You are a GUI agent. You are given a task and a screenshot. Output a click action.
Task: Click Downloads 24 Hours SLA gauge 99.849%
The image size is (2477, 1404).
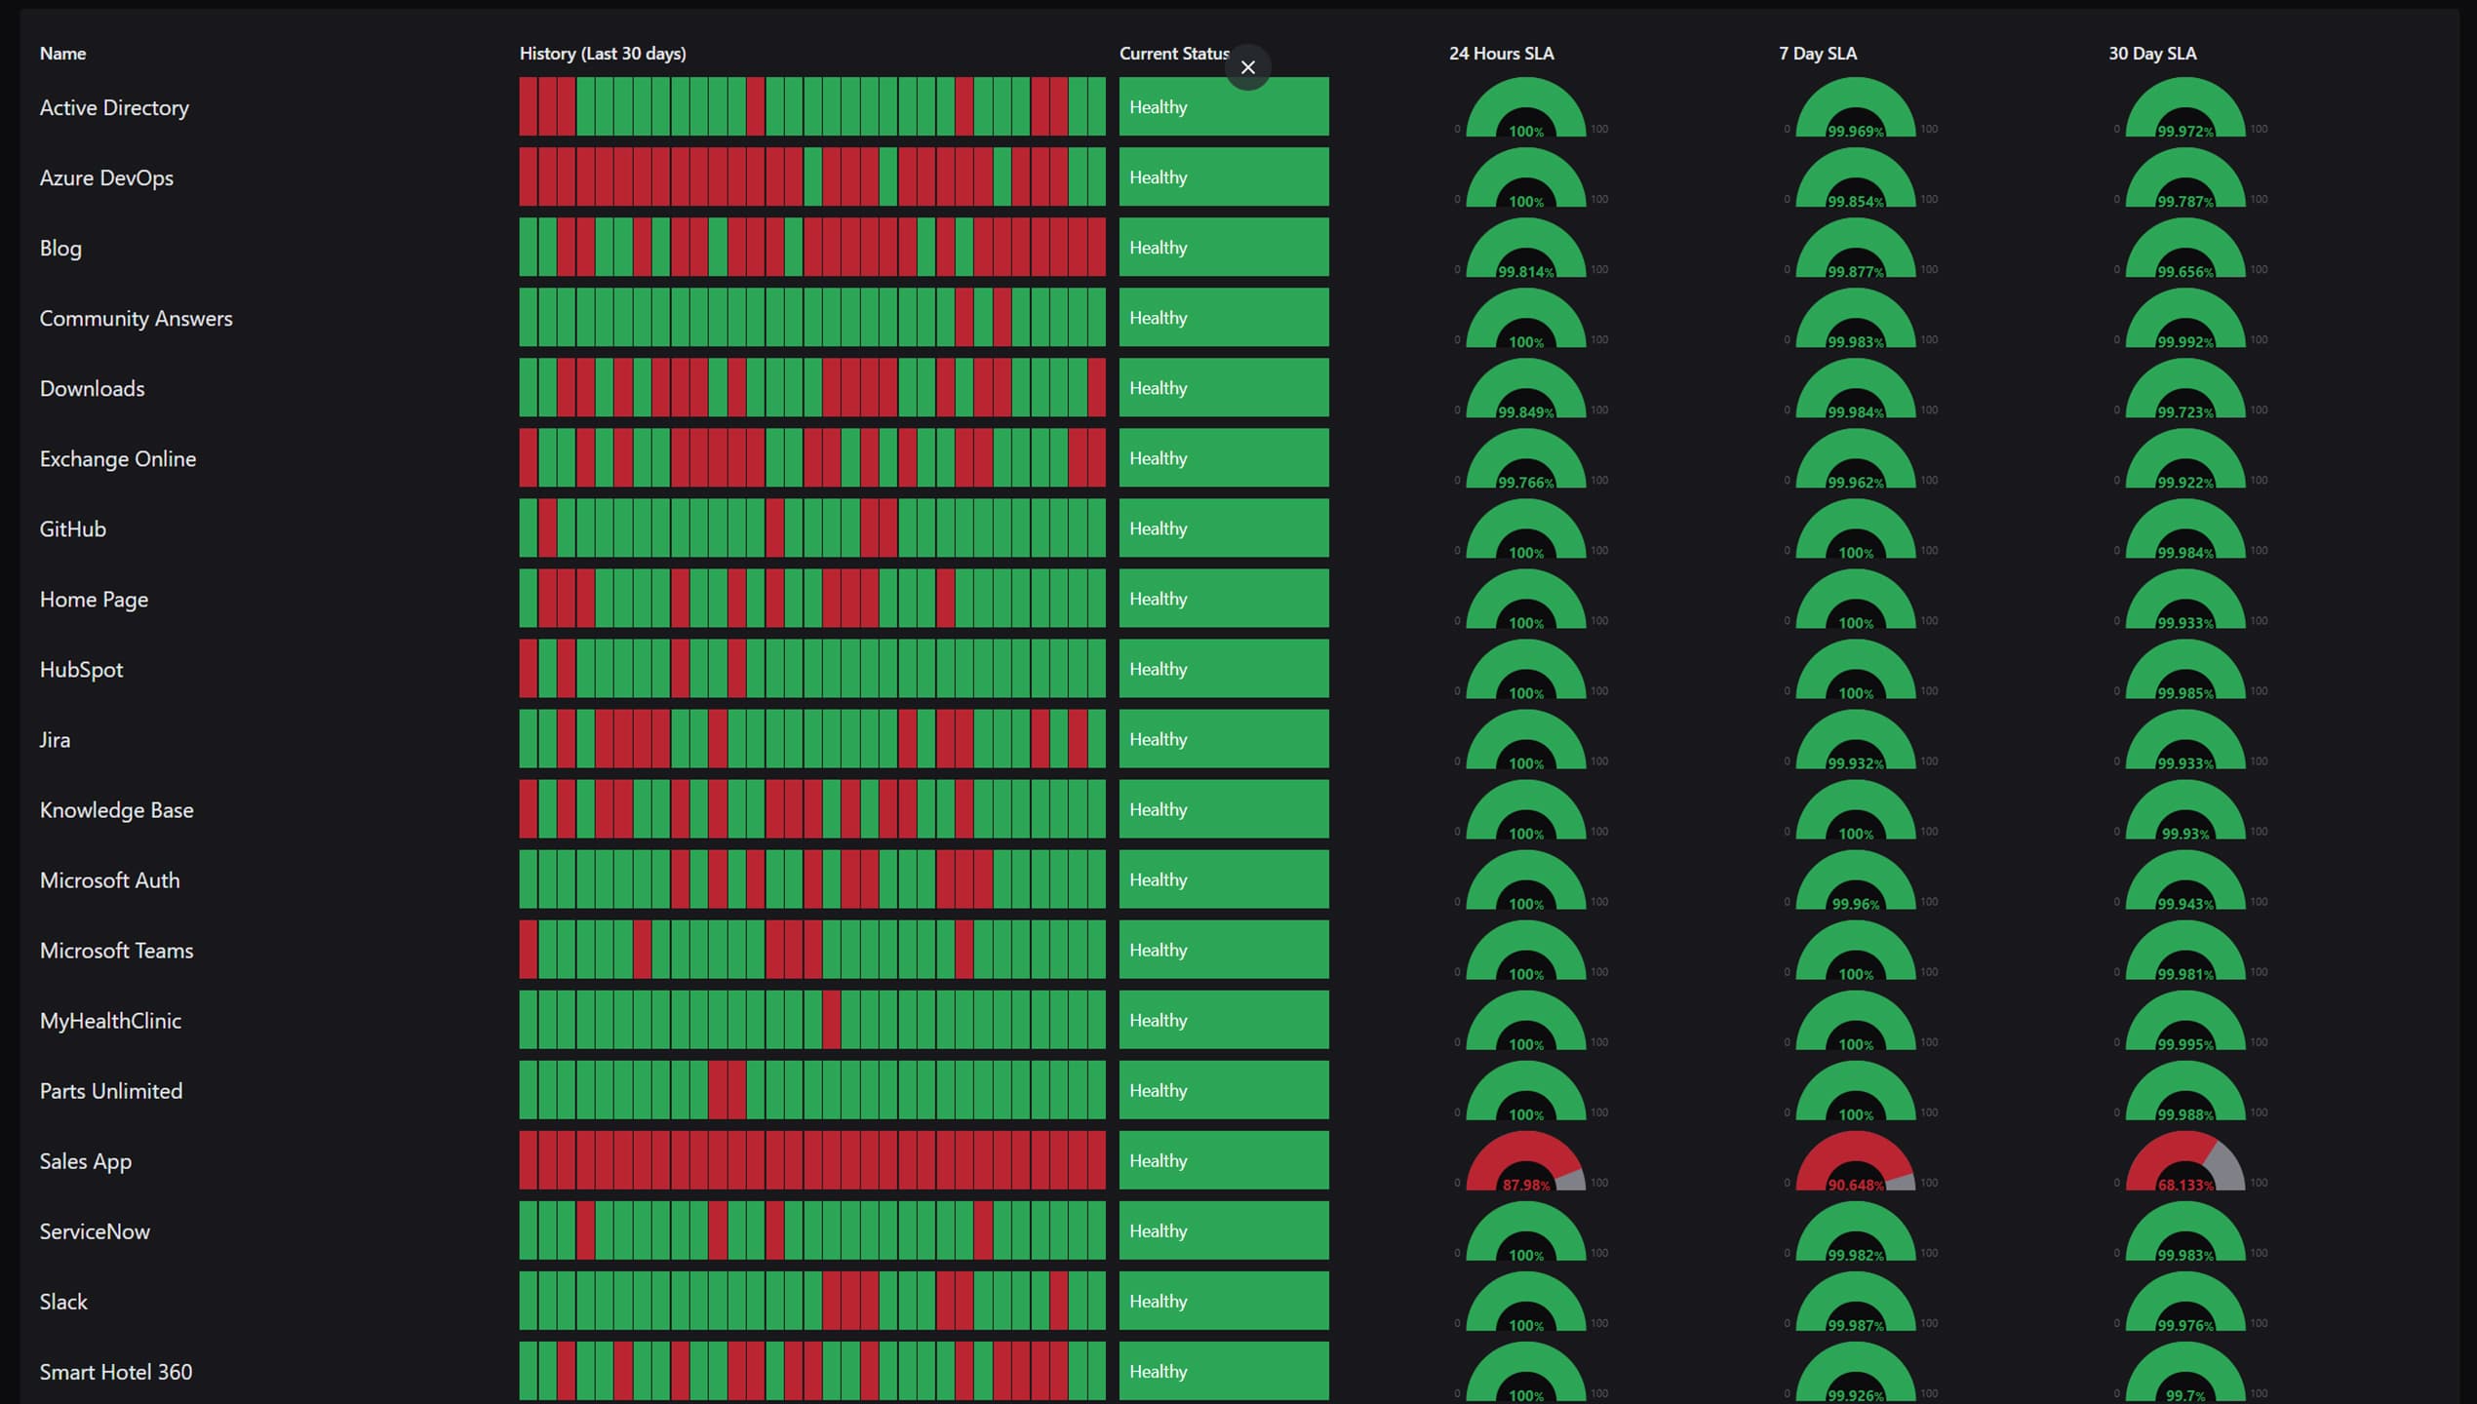(x=1526, y=390)
